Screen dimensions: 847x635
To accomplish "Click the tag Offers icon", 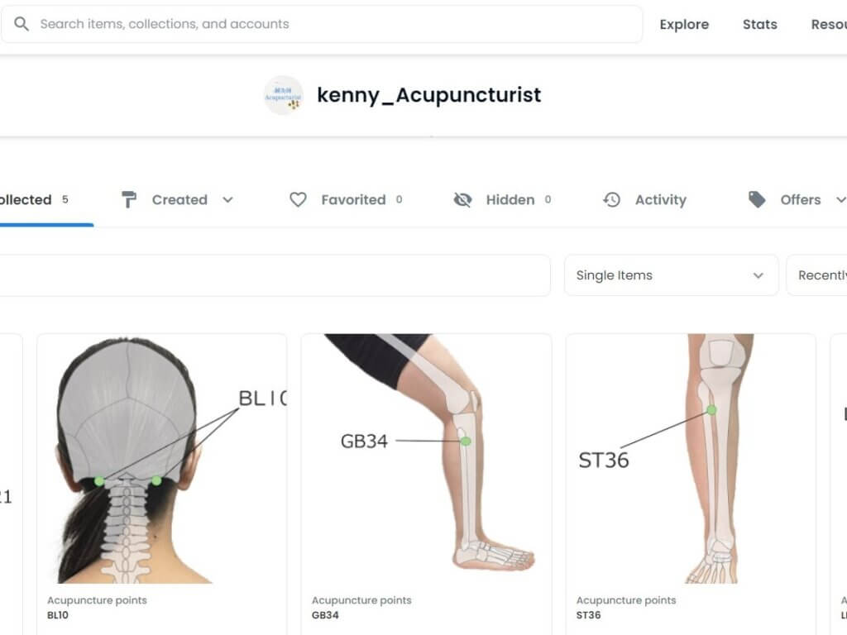I will tap(757, 200).
